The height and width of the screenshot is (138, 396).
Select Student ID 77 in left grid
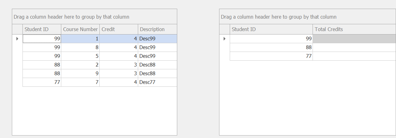(42, 82)
